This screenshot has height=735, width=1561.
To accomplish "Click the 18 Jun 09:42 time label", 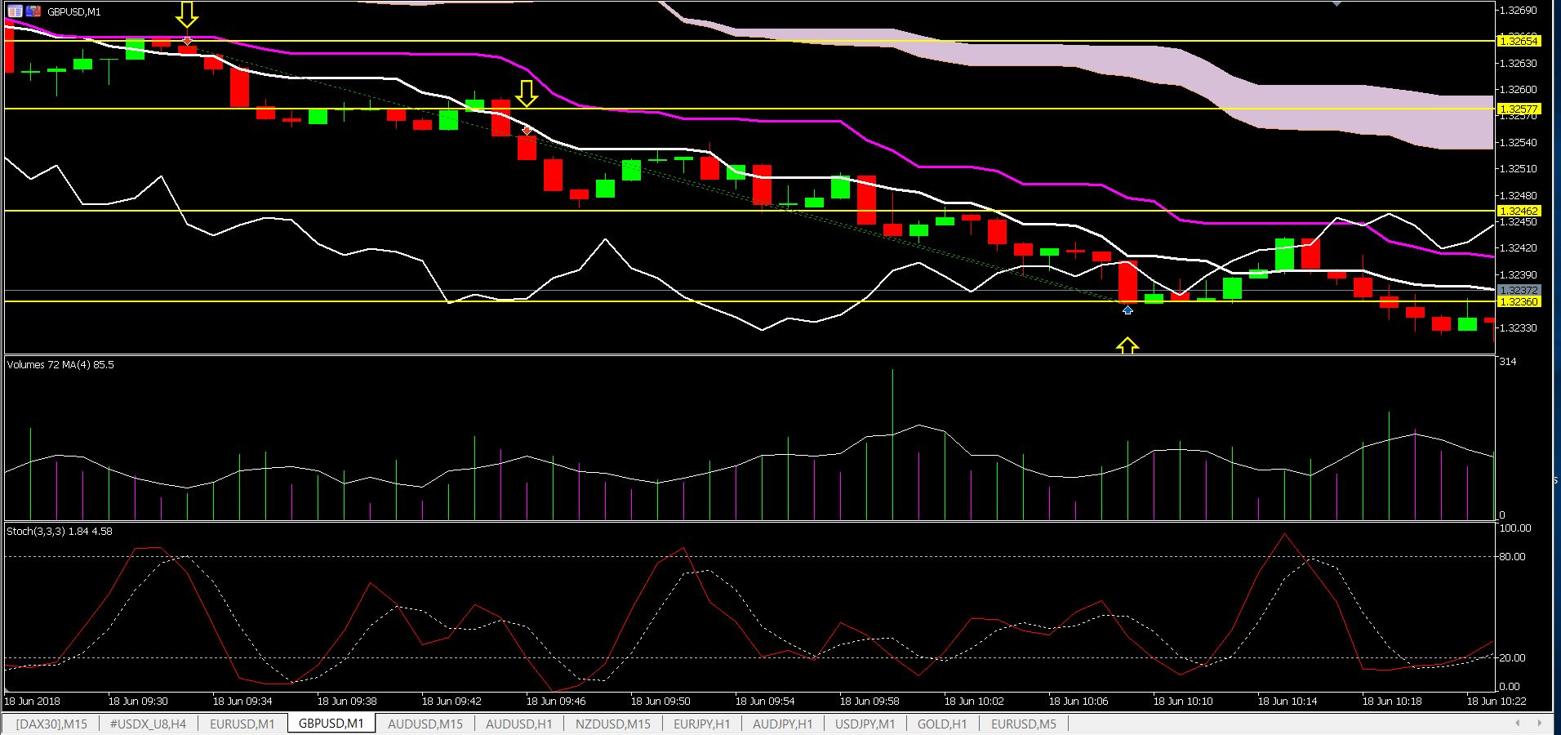I will coord(451,702).
